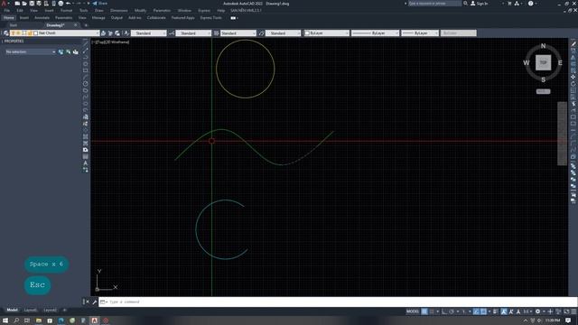Toggle object snap tracking in status bar
The height and width of the screenshot is (325, 578).
click(x=476, y=311)
